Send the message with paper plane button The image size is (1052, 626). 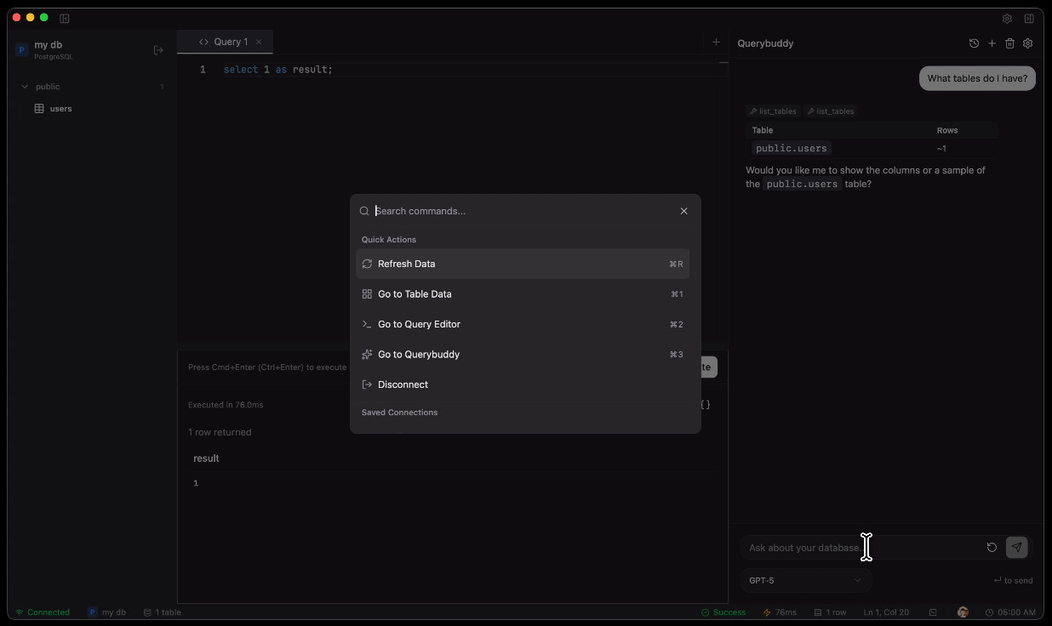[x=1017, y=547]
